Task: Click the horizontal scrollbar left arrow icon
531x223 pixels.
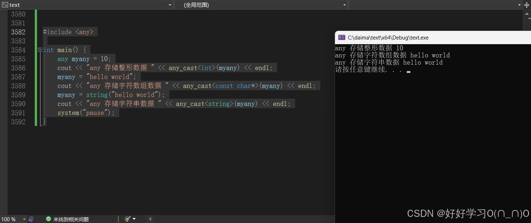Action: pyautogui.click(x=150, y=219)
